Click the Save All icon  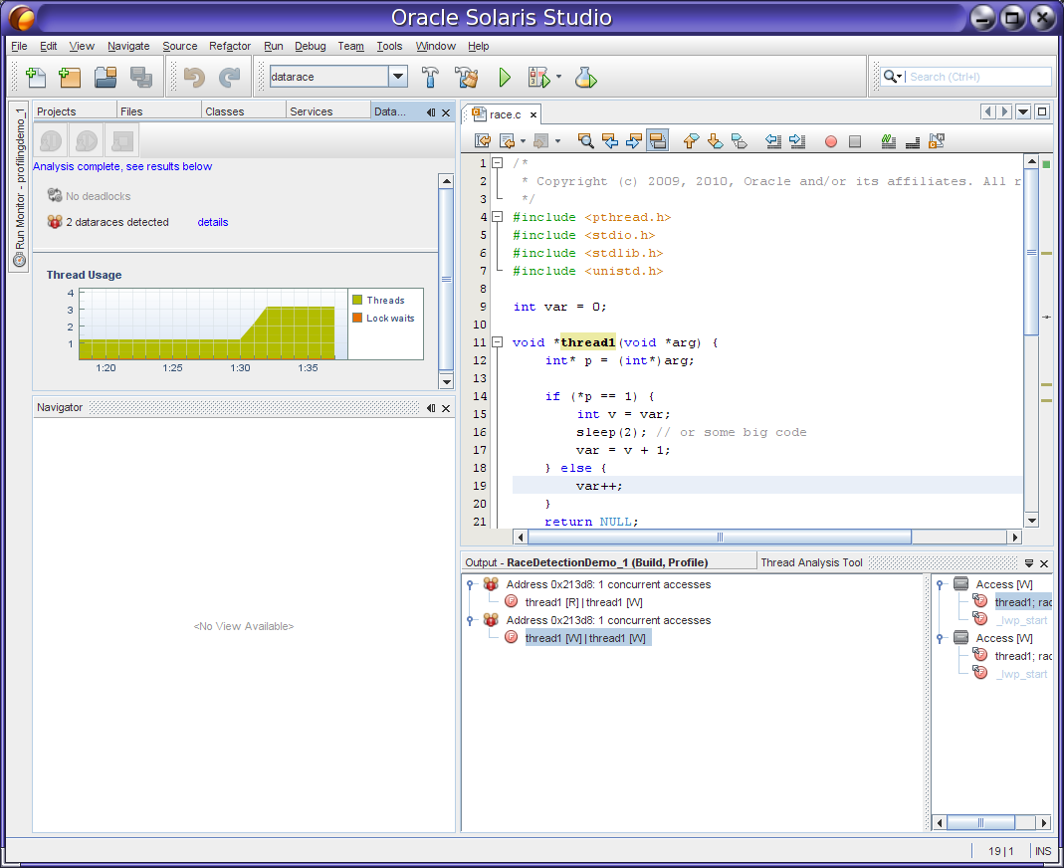click(x=141, y=78)
